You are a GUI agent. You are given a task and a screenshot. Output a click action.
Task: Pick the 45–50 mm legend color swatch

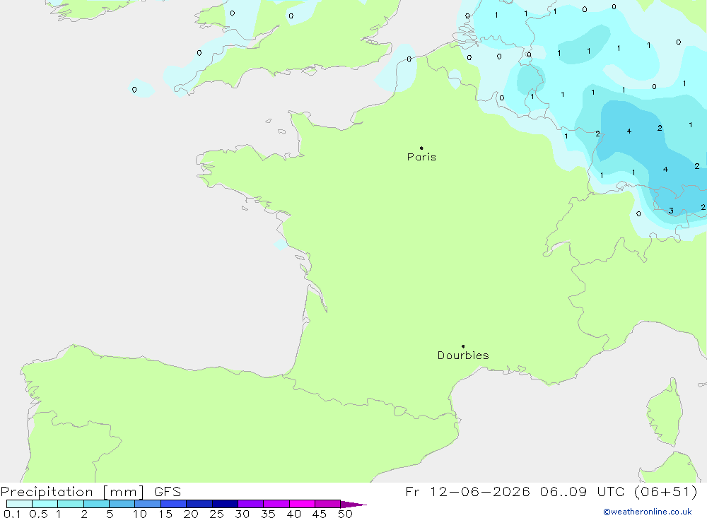pyautogui.click(x=328, y=504)
